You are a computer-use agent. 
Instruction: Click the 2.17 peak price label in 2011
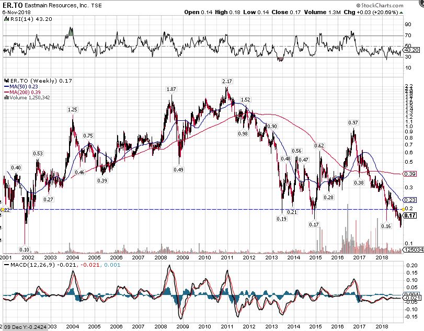coord(227,81)
